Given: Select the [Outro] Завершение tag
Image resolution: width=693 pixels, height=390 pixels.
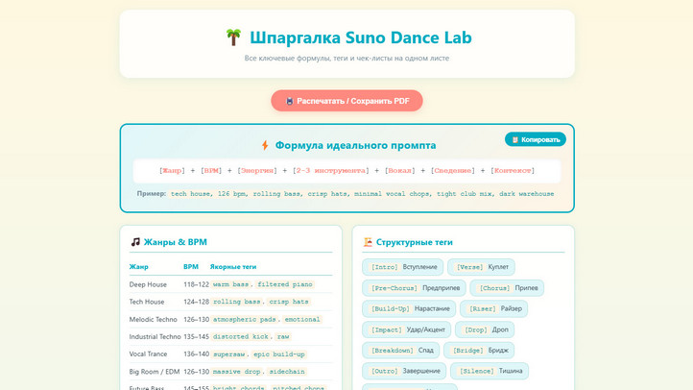Looking at the screenshot, I should (404, 371).
